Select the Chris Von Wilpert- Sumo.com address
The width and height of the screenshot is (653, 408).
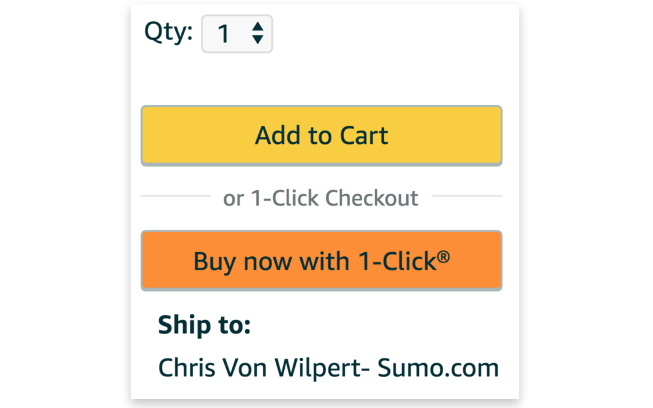pyautogui.click(x=328, y=368)
